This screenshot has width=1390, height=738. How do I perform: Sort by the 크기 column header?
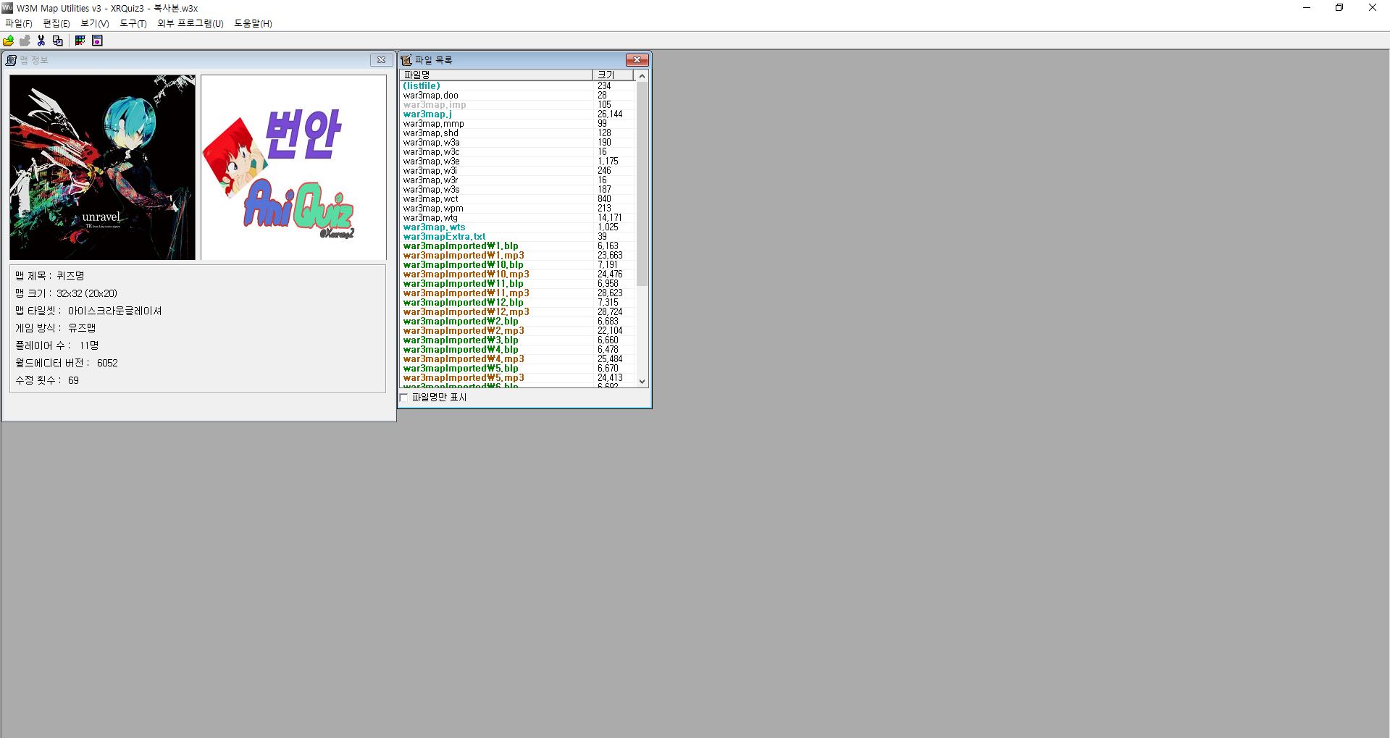pos(613,75)
